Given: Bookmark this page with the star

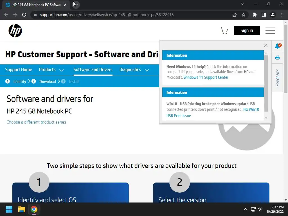Looking at the screenshot, I should click(x=244, y=15).
